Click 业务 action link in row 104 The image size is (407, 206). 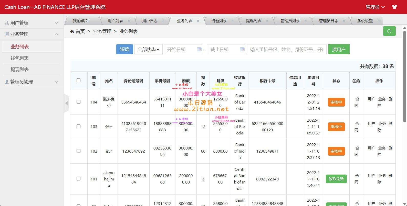[382, 99]
